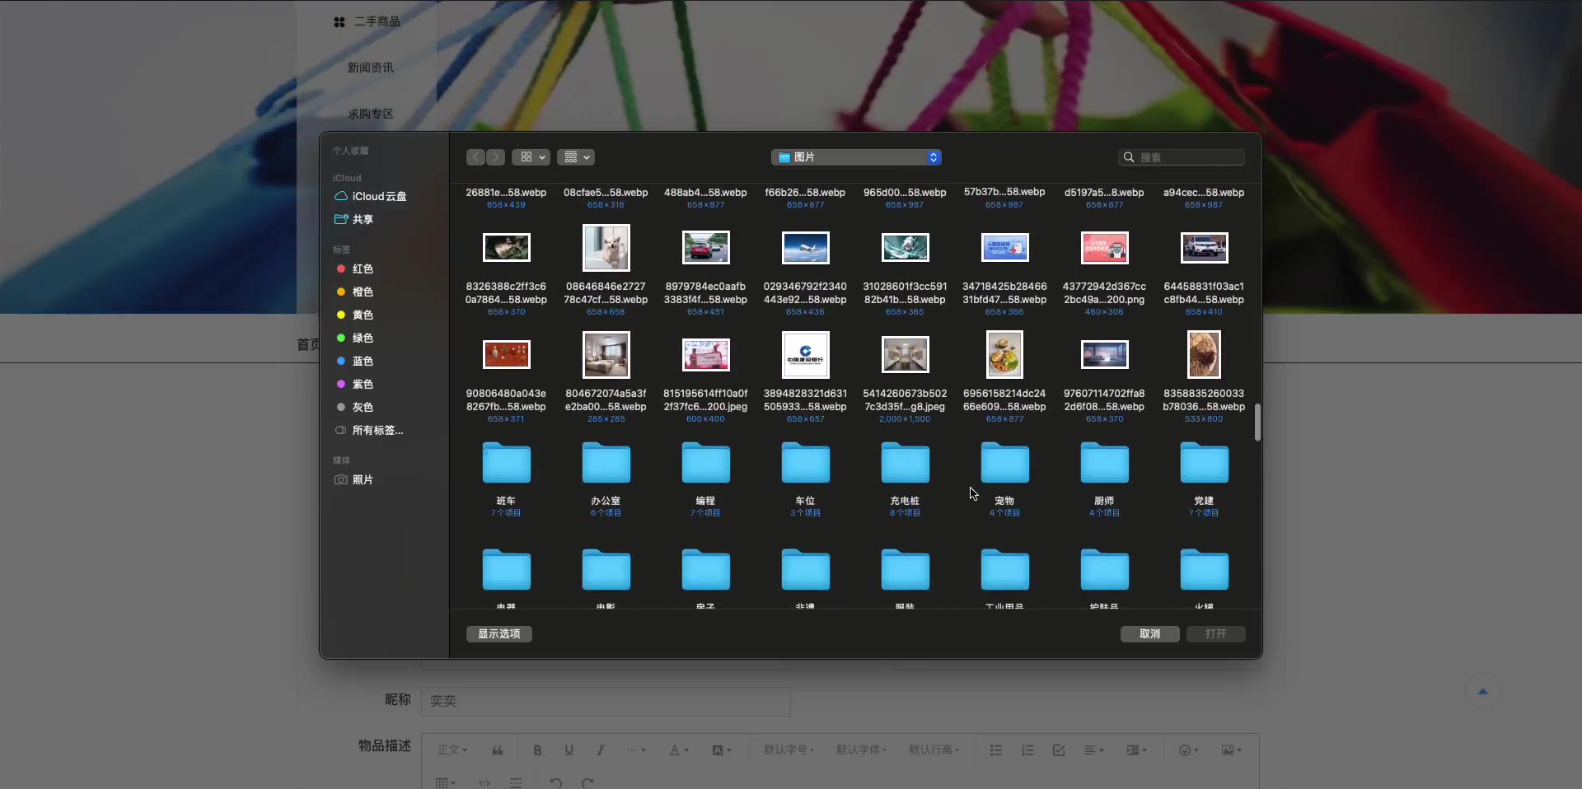This screenshot has width=1582, height=789.
Task: Click the 搜索 search field
Action: coord(1188,157)
